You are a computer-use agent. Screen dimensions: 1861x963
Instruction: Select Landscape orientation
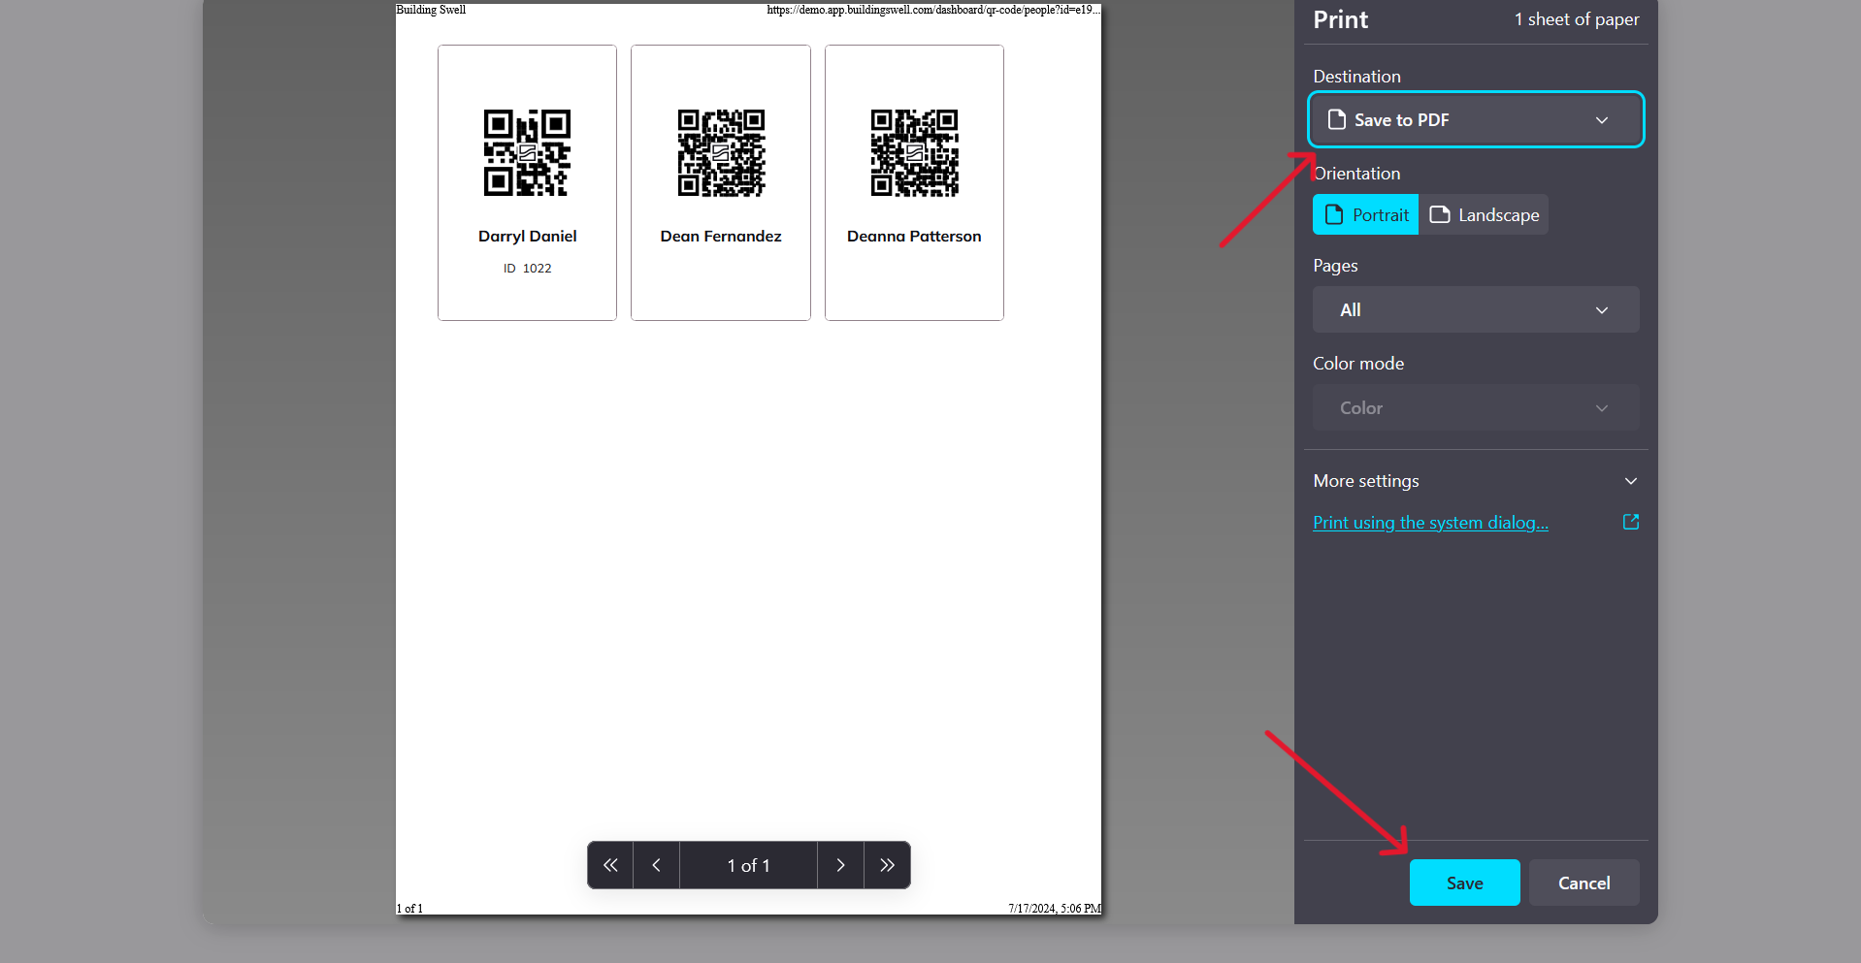tap(1484, 214)
